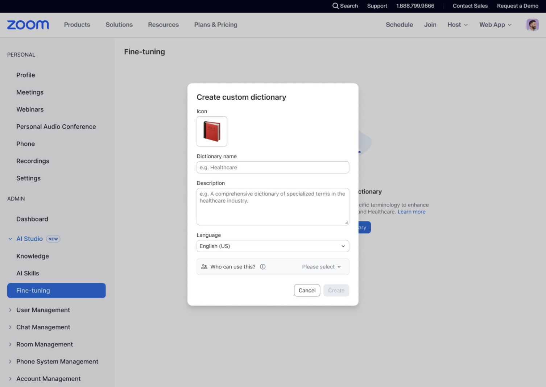Click the Zoom logo
Screen dimensions: 546x387
point(28,25)
